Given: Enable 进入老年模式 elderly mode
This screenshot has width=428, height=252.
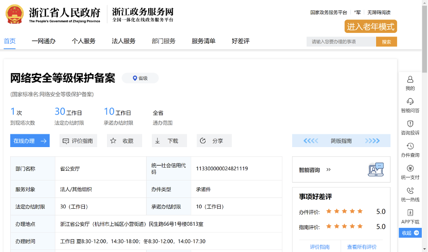Looking at the screenshot, I should click(370, 27).
